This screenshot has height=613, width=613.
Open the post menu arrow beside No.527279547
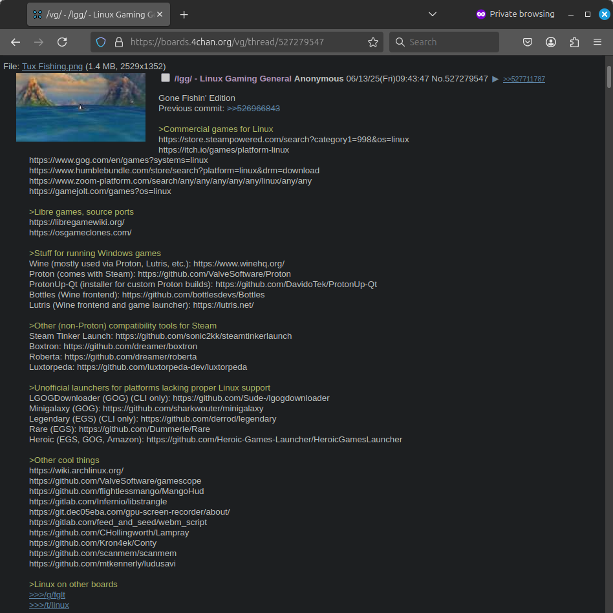pos(495,79)
